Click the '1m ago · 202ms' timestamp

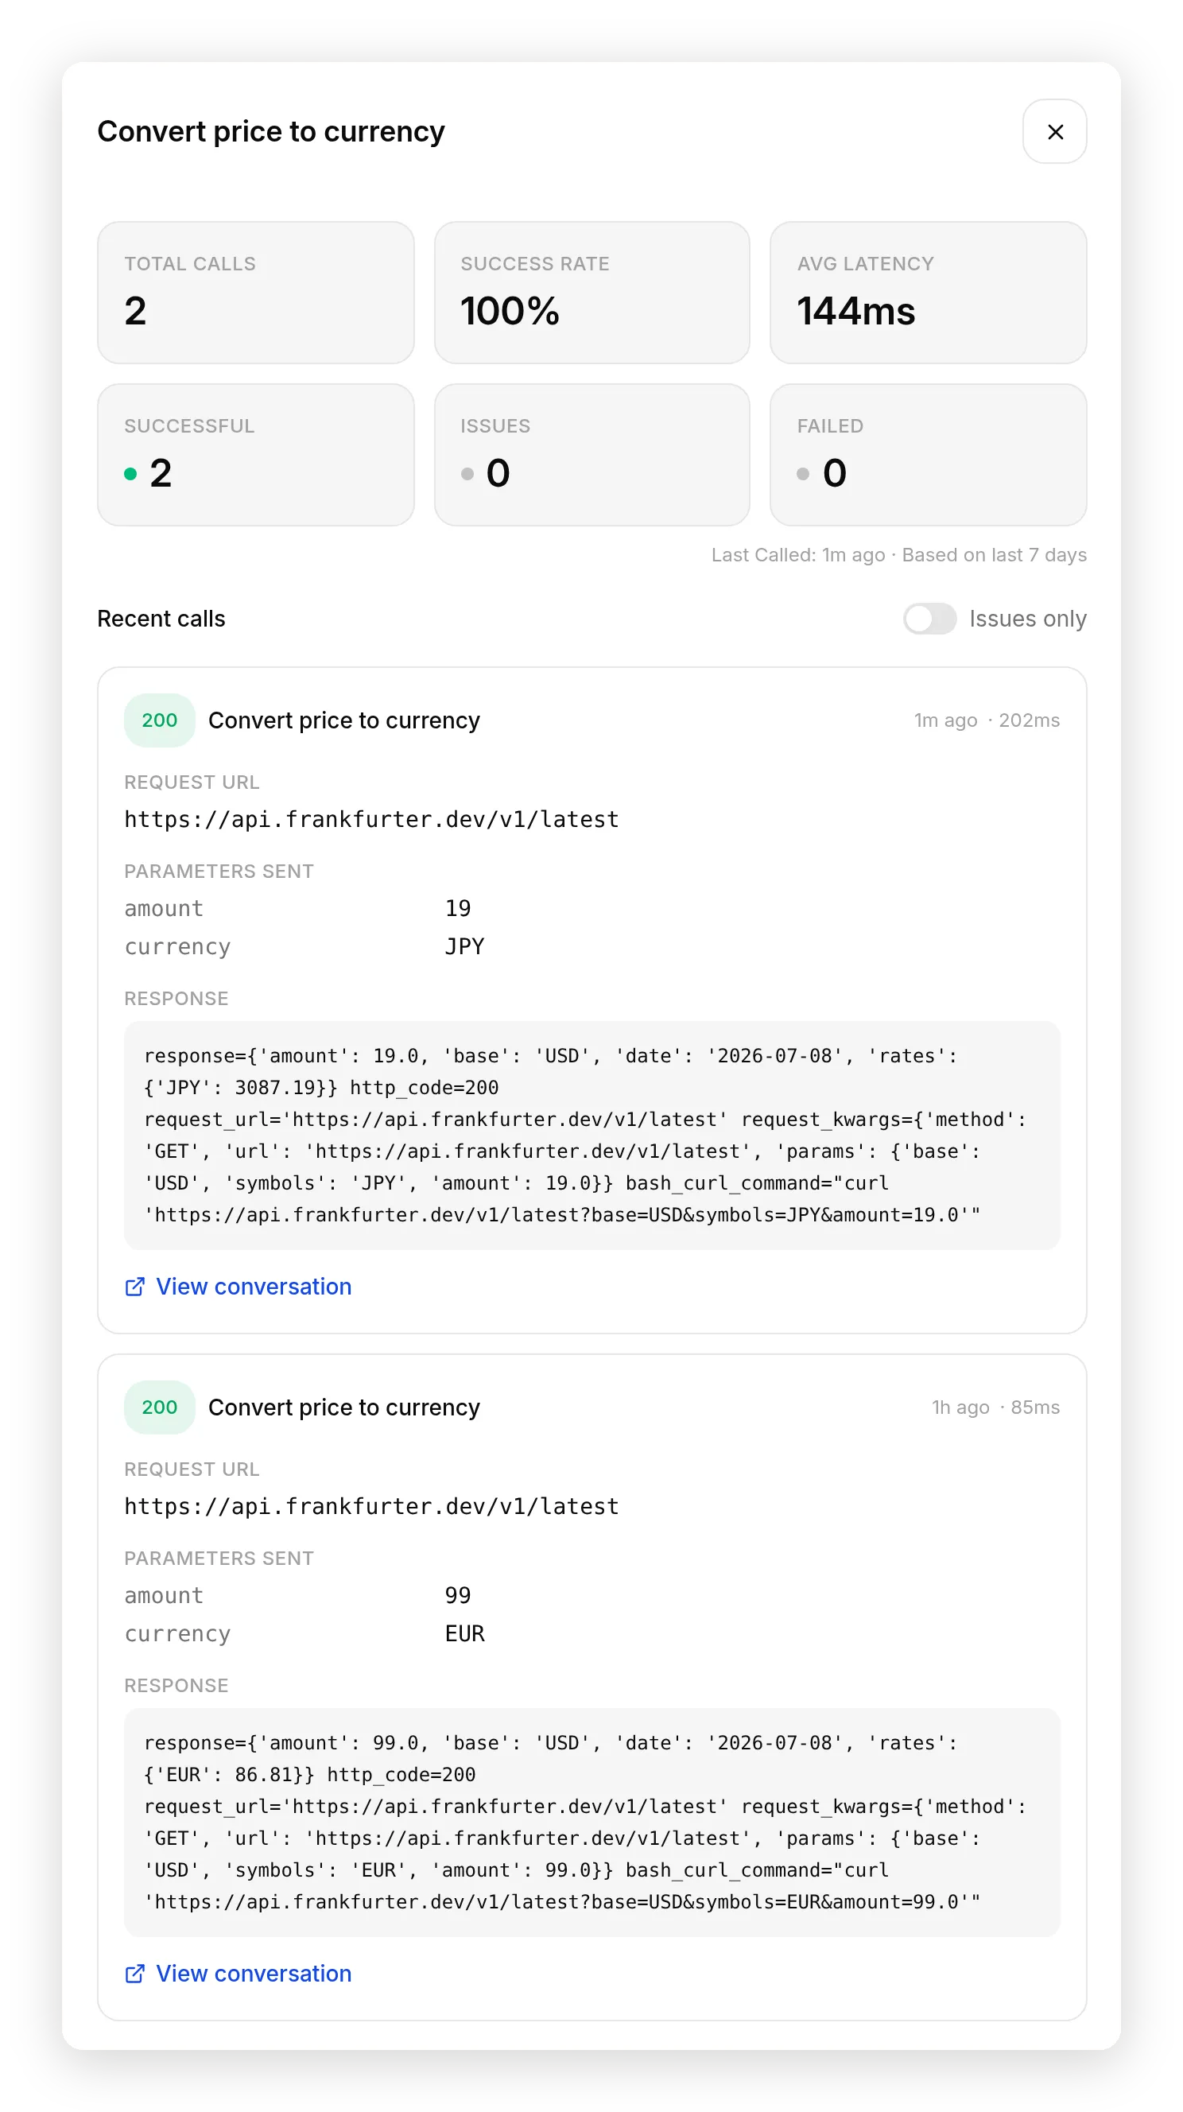pos(987,720)
